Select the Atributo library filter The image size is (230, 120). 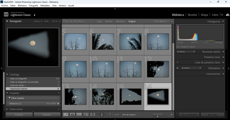pyautogui.click(x=109, y=21)
